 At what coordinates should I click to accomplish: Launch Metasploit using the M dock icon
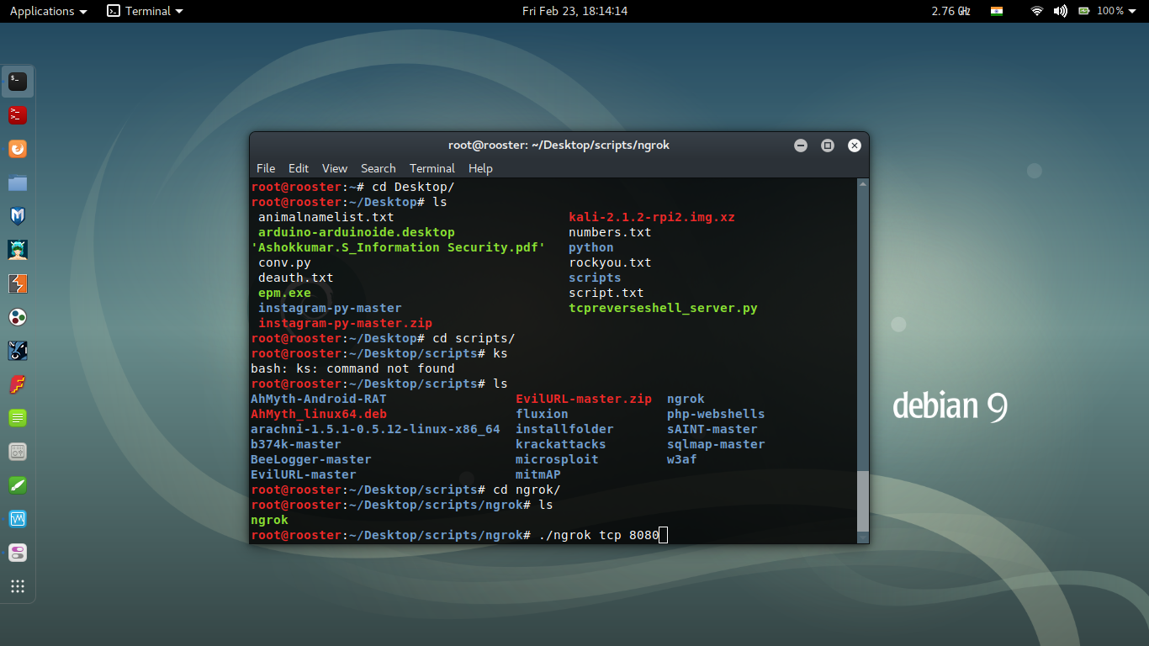(x=18, y=215)
